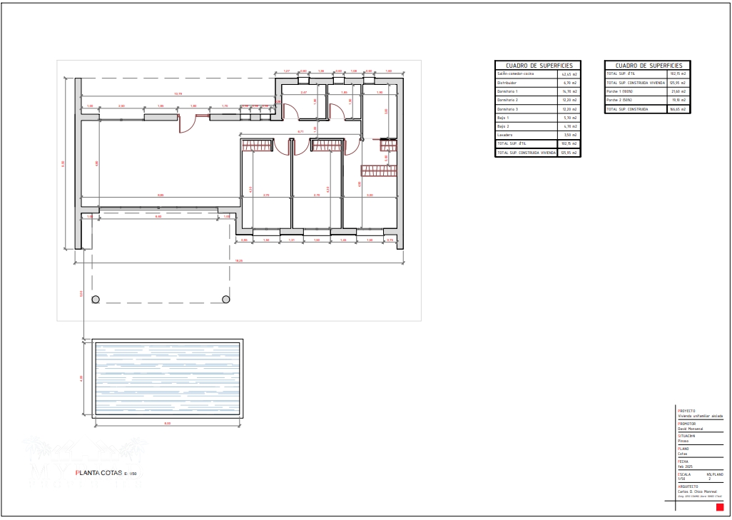Select the leftmost bedroom wardrobe symbol
732x520 pixels.
258,146
